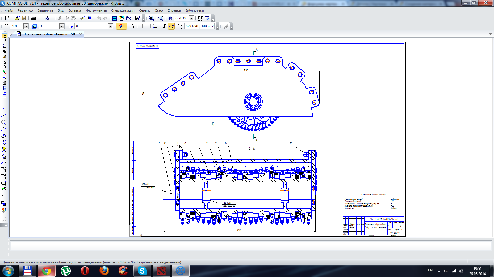
Task: Close the Frezernoe_oborudovanie_SB tab
Action: tap(80, 34)
